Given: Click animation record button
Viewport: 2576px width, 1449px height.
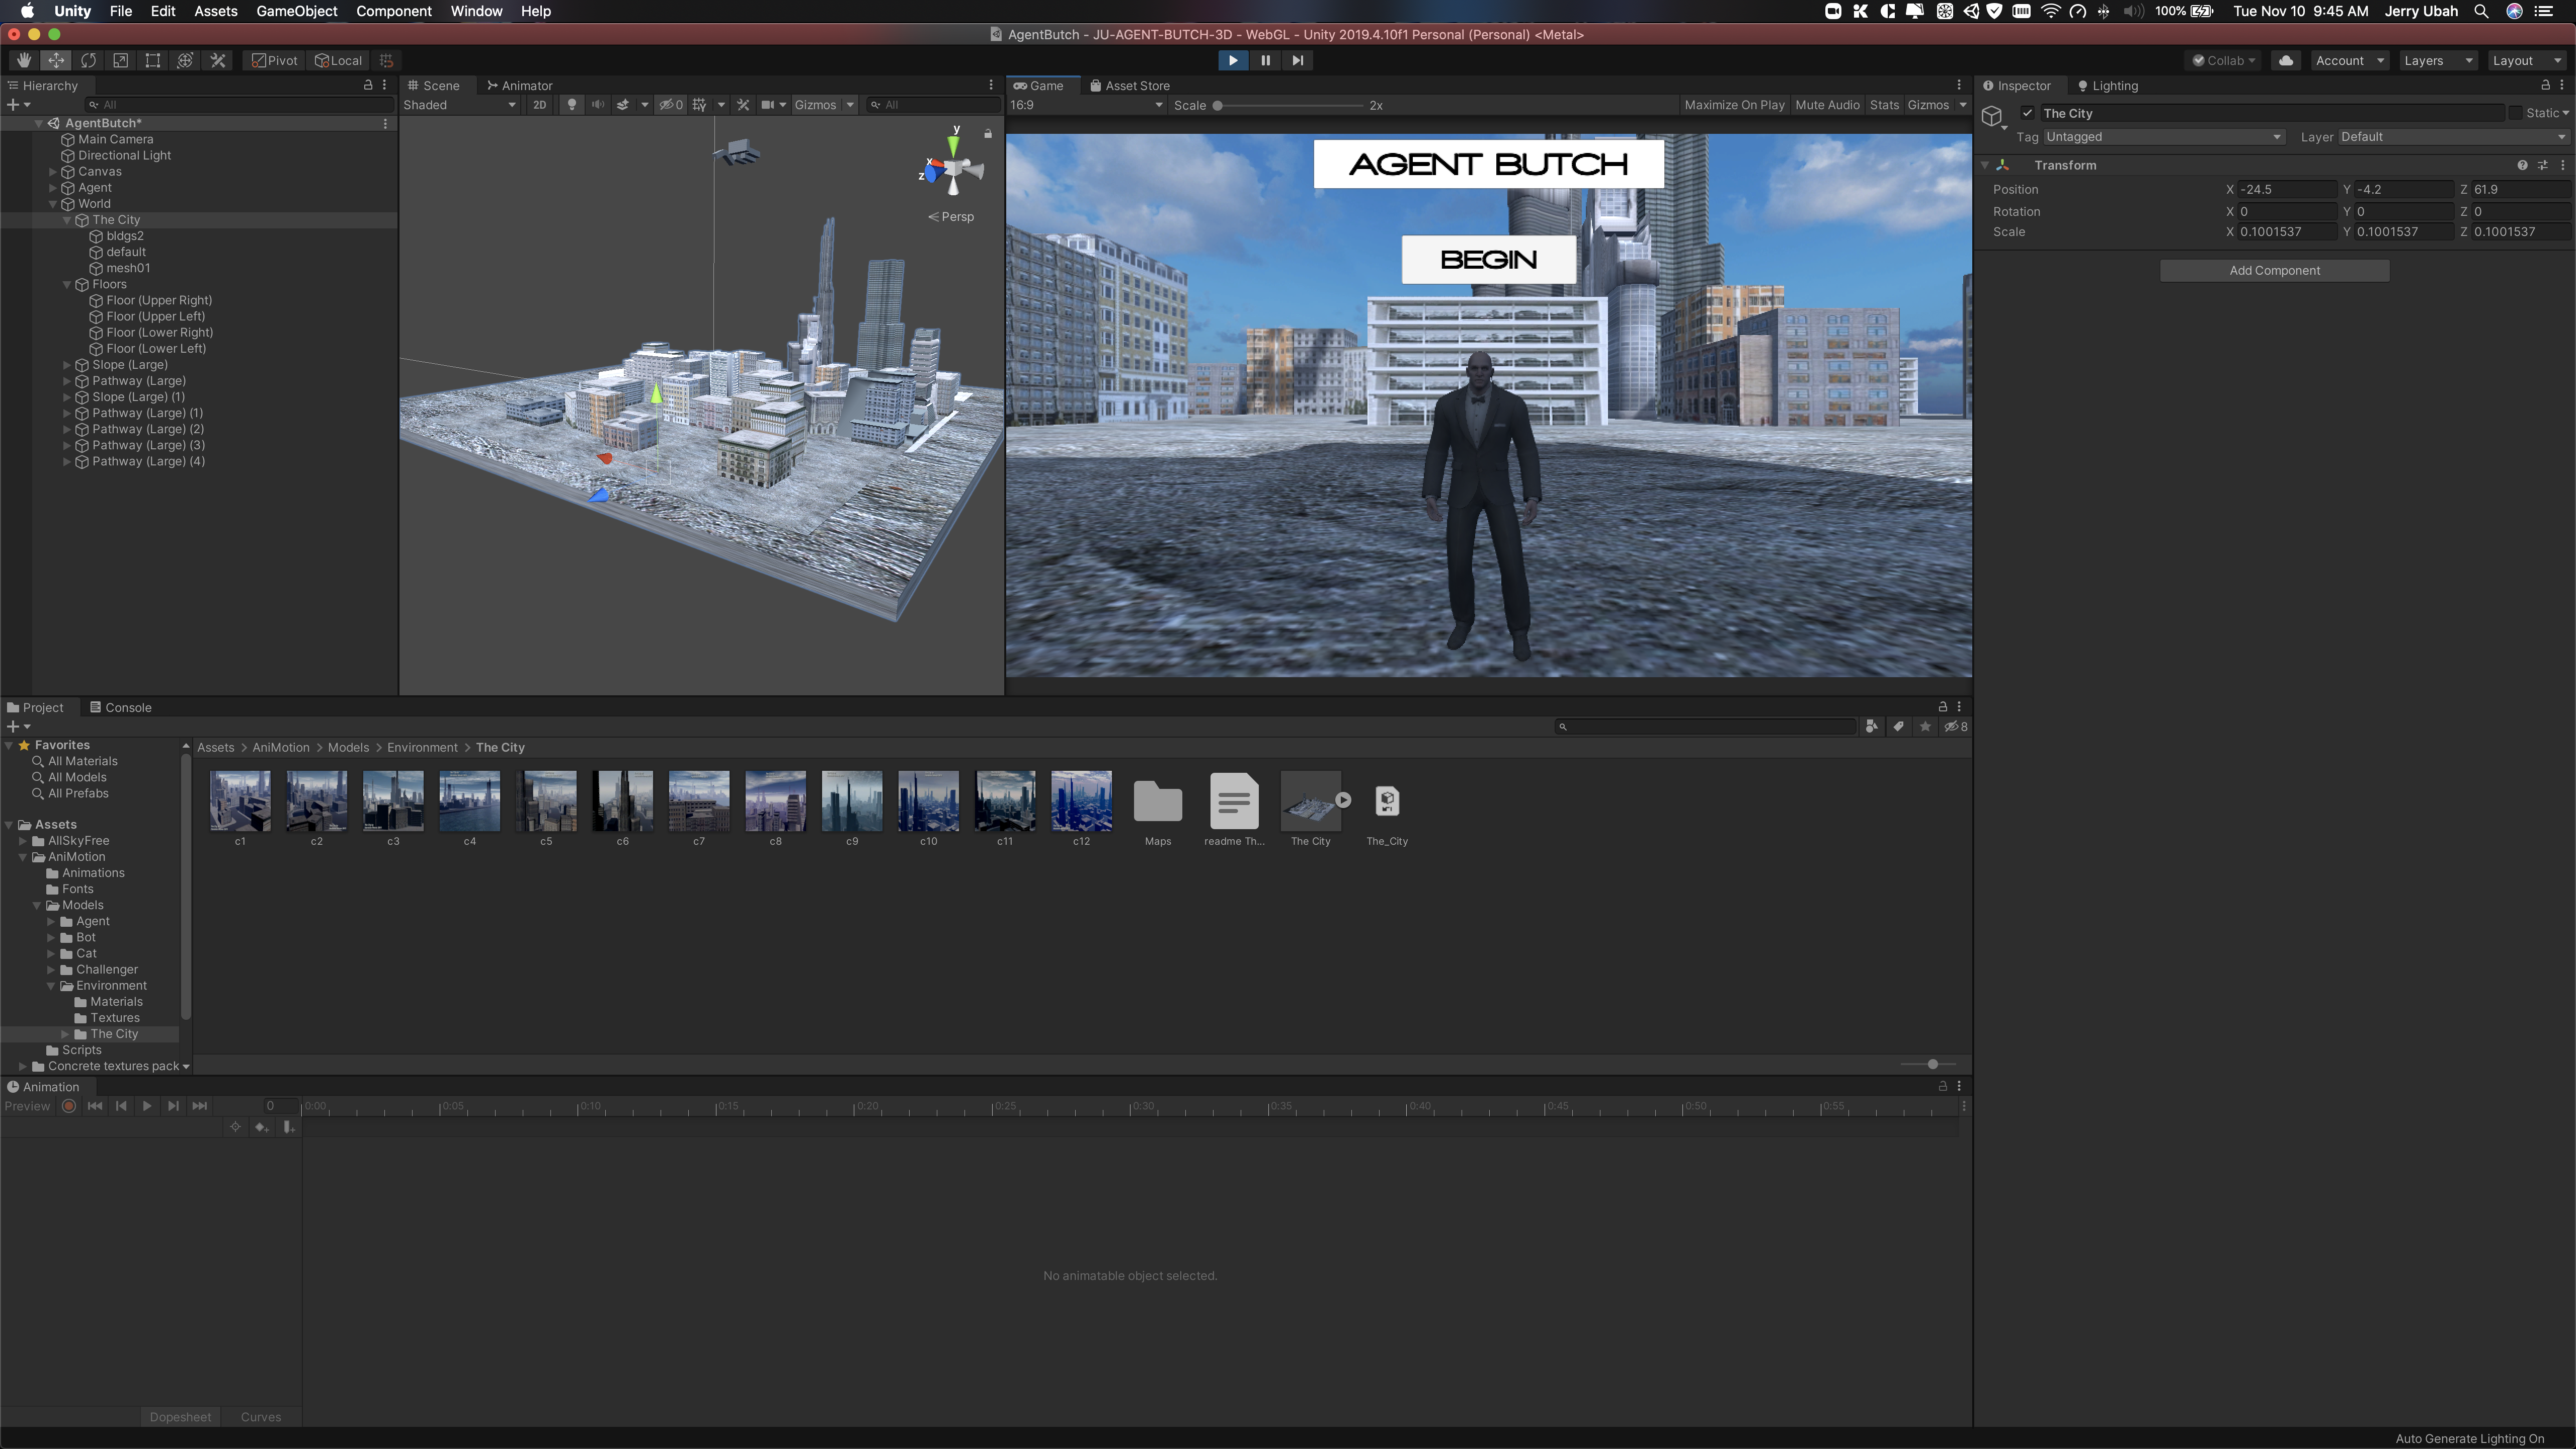Looking at the screenshot, I should [69, 1106].
